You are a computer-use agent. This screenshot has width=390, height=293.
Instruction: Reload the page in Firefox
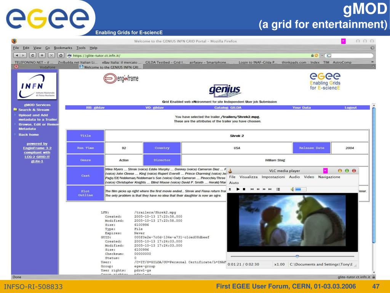(33, 55)
